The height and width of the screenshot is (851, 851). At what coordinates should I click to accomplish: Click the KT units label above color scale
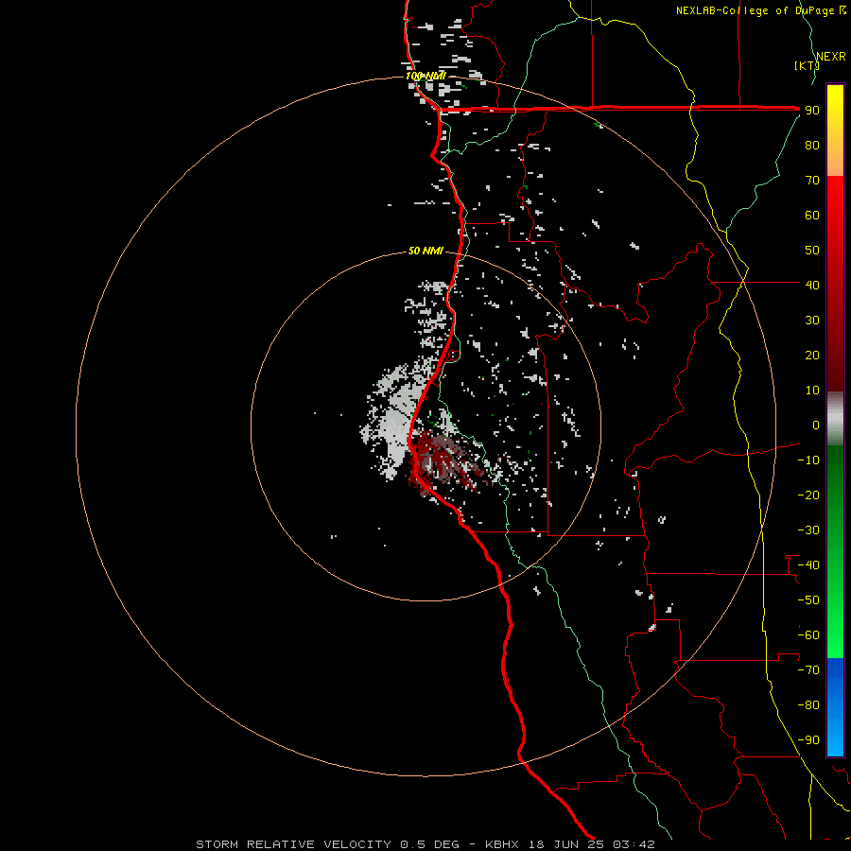[x=807, y=65]
